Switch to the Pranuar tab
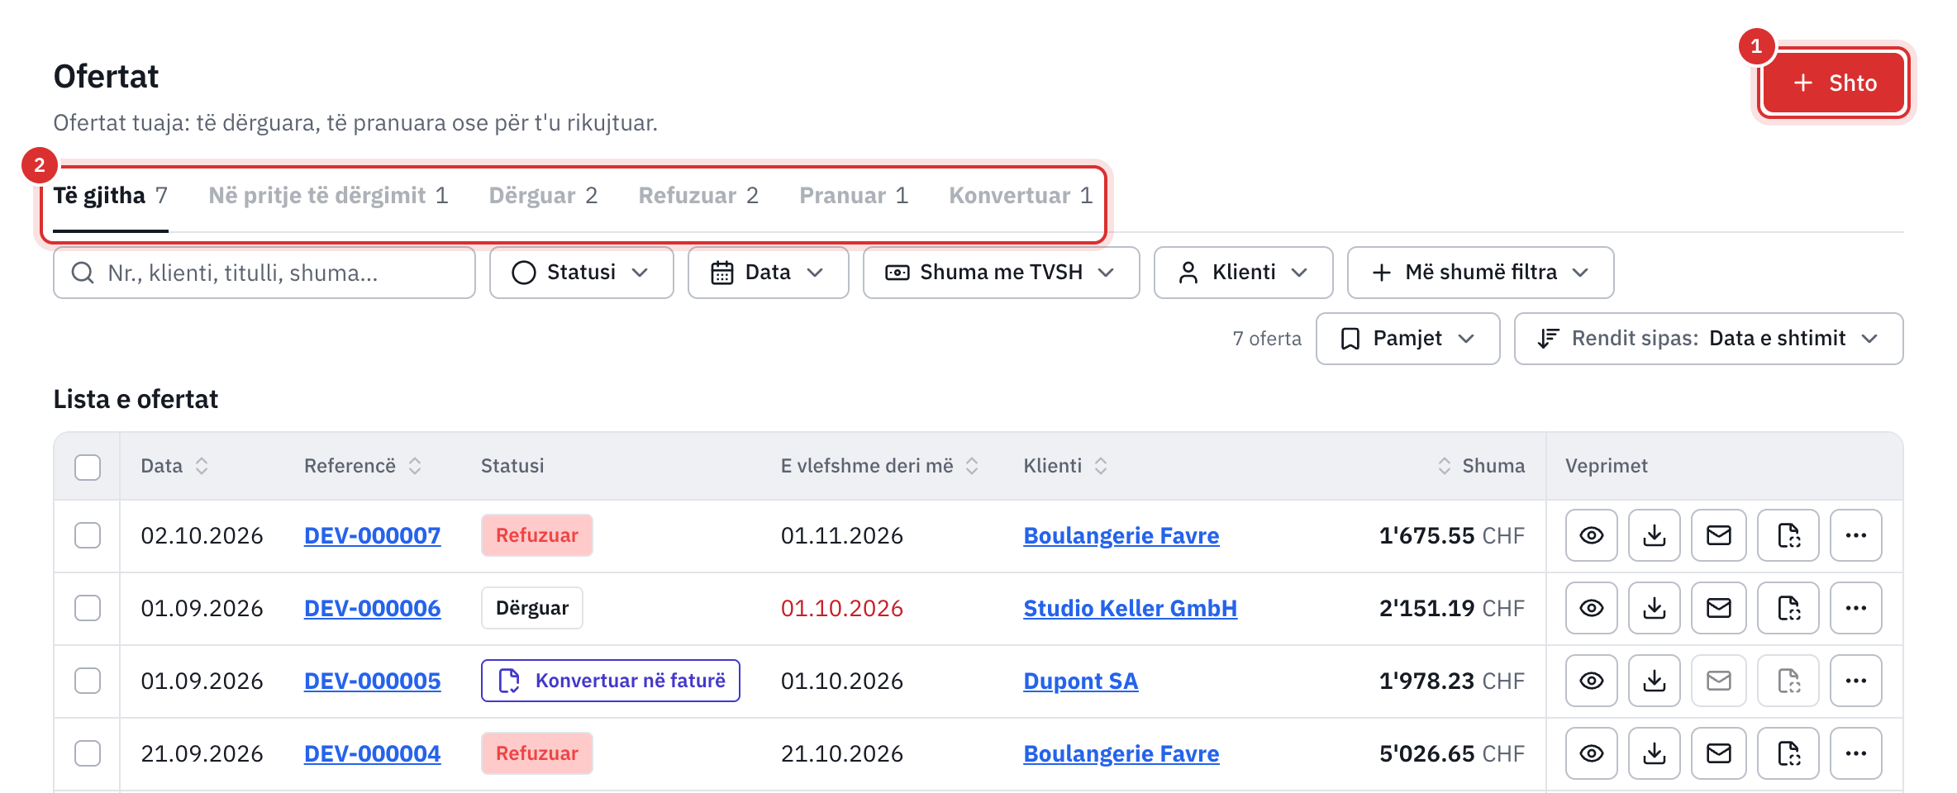 coord(854,196)
